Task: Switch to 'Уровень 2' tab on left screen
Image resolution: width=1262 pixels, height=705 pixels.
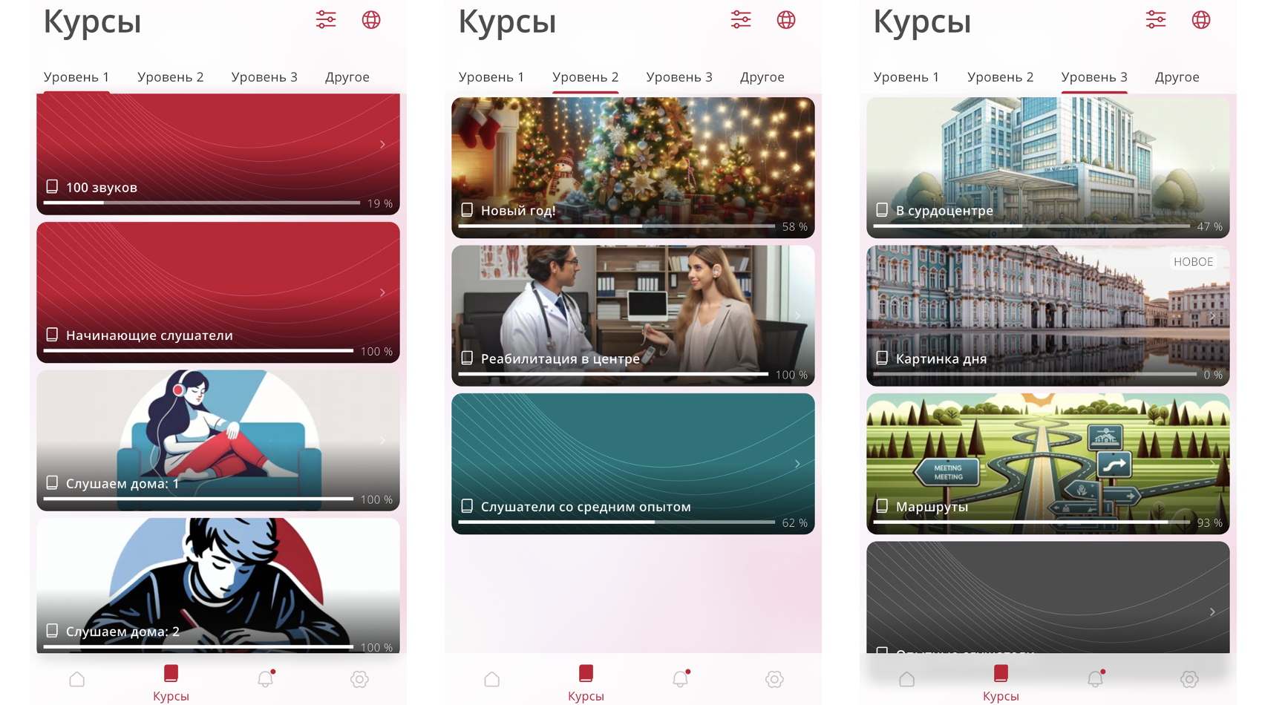Action: pyautogui.click(x=170, y=77)
